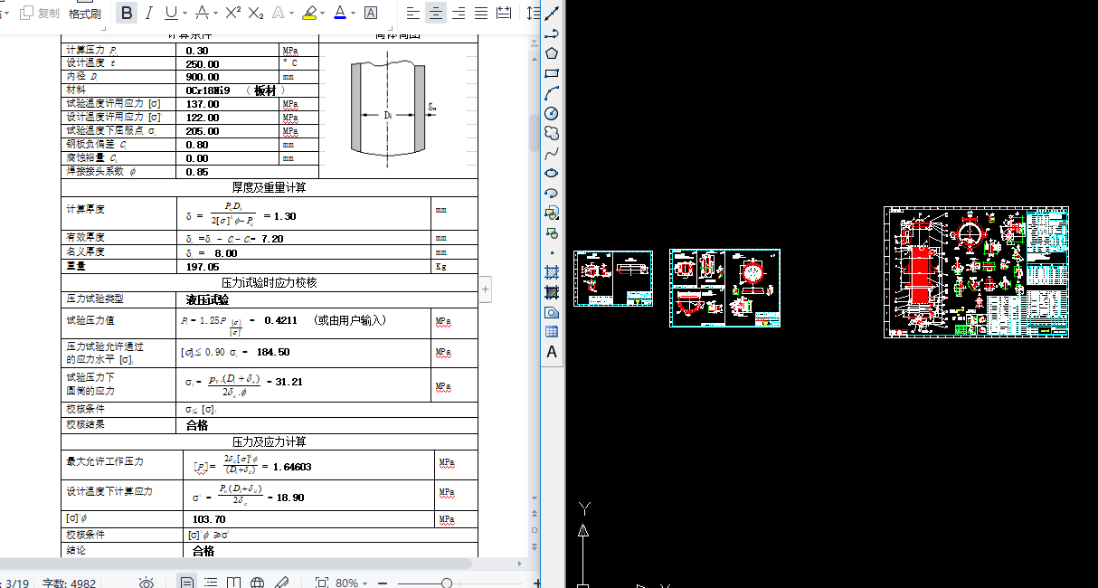This screenshot has height=588, width=1098.
Task: Click the fit-page zoom icon
Action: click(x=321, y=583)
